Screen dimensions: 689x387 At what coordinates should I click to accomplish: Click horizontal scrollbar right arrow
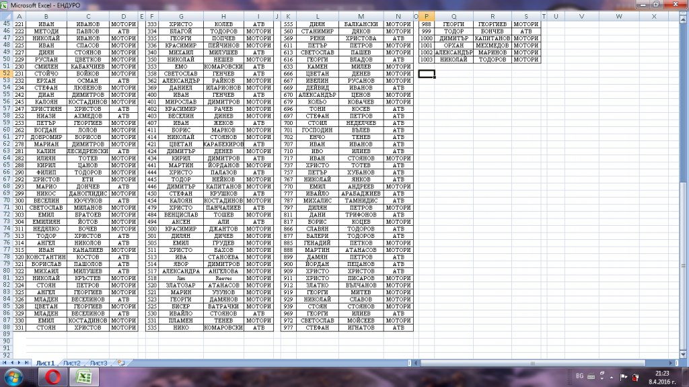tap(671, 363)
